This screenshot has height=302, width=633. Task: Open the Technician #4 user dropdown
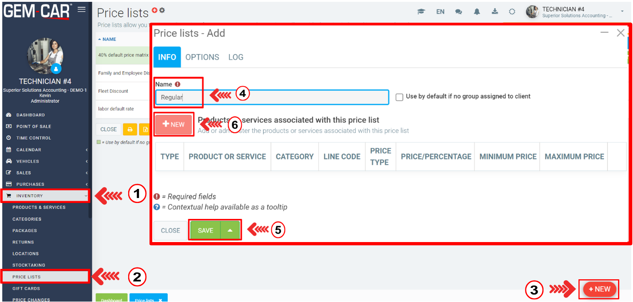pos(622,12)
